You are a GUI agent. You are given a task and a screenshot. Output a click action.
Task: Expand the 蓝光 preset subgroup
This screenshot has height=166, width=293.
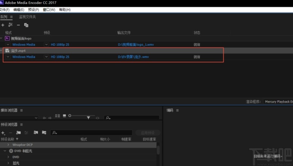(x=8, y=163)
